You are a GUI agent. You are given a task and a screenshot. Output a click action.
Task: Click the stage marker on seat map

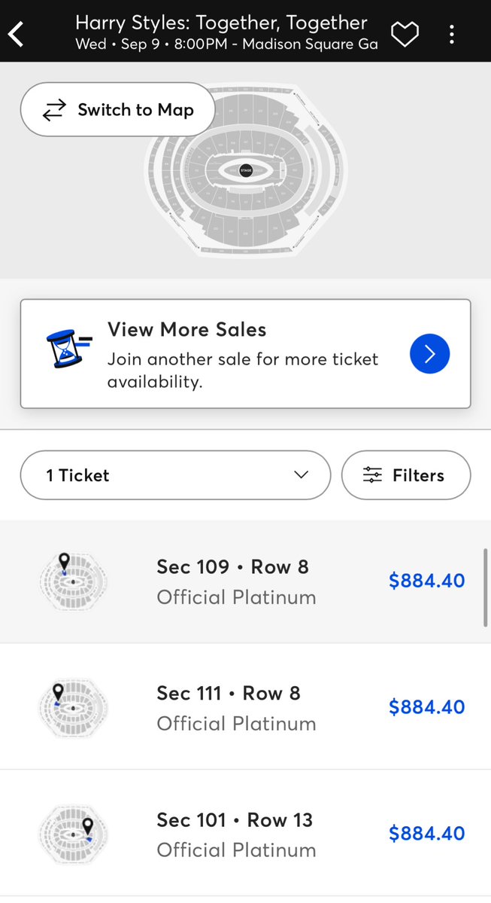(x=246, y=171)
